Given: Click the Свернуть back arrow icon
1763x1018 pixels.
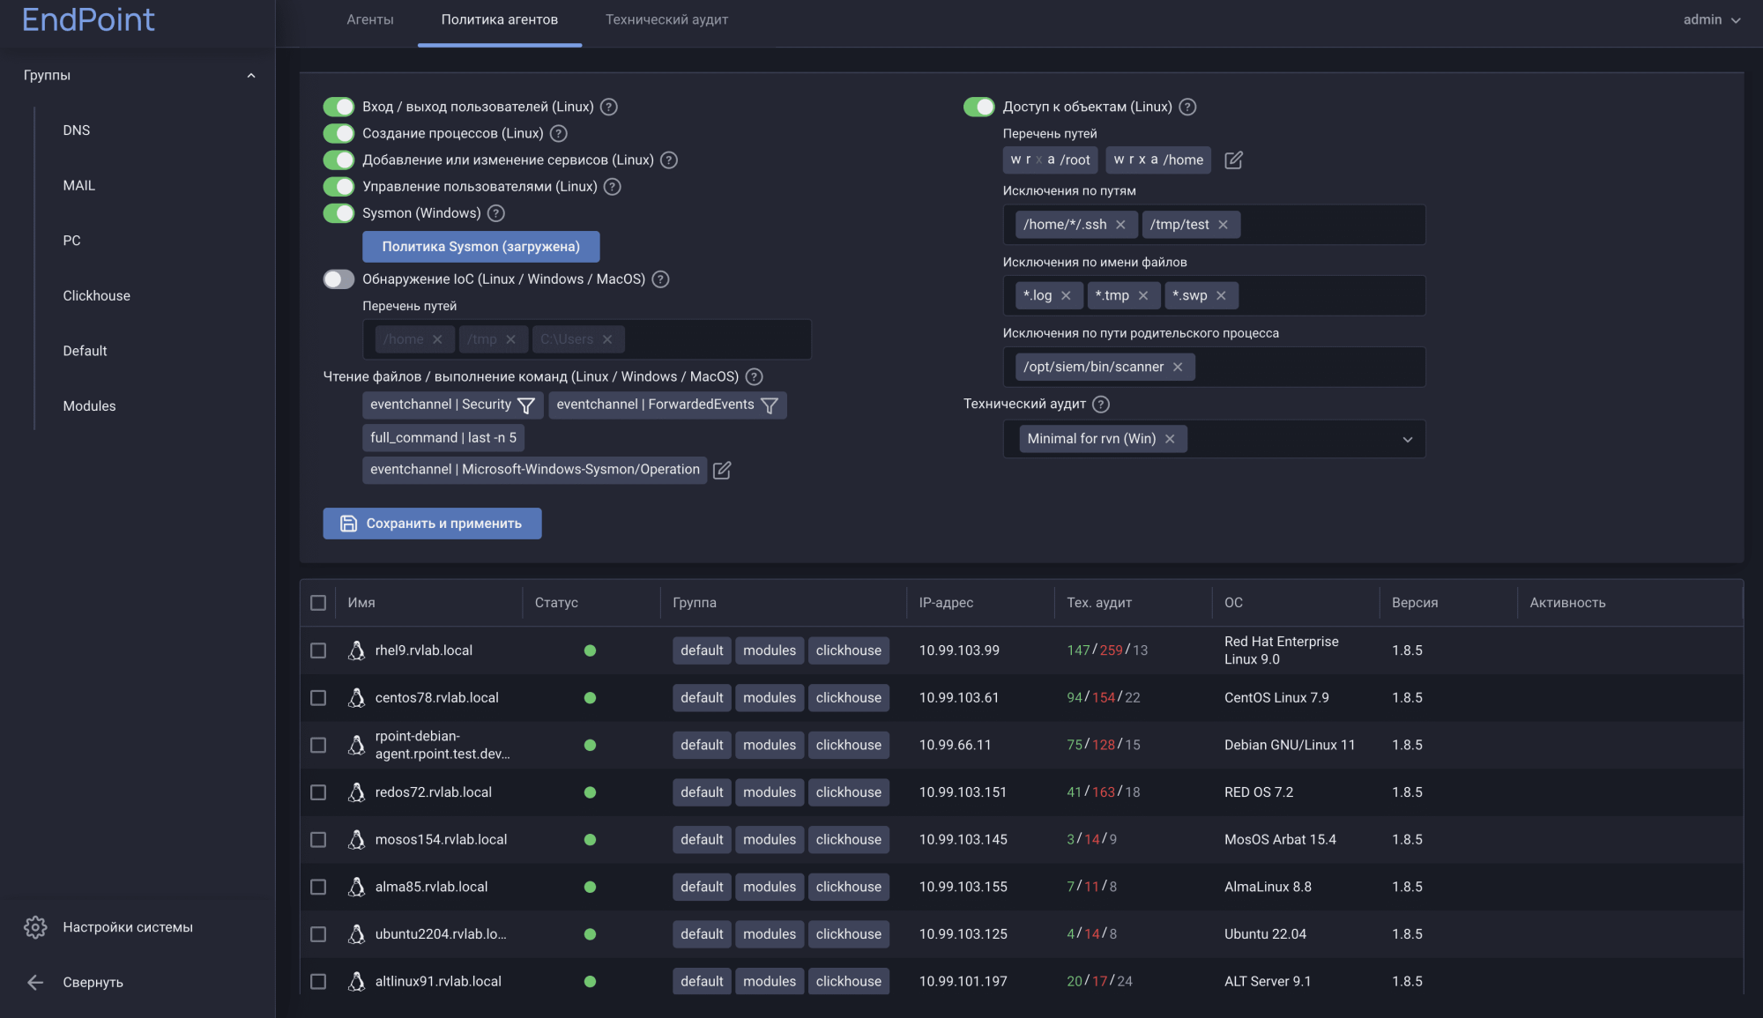Looking at the screenshot, I should point(35,982).
